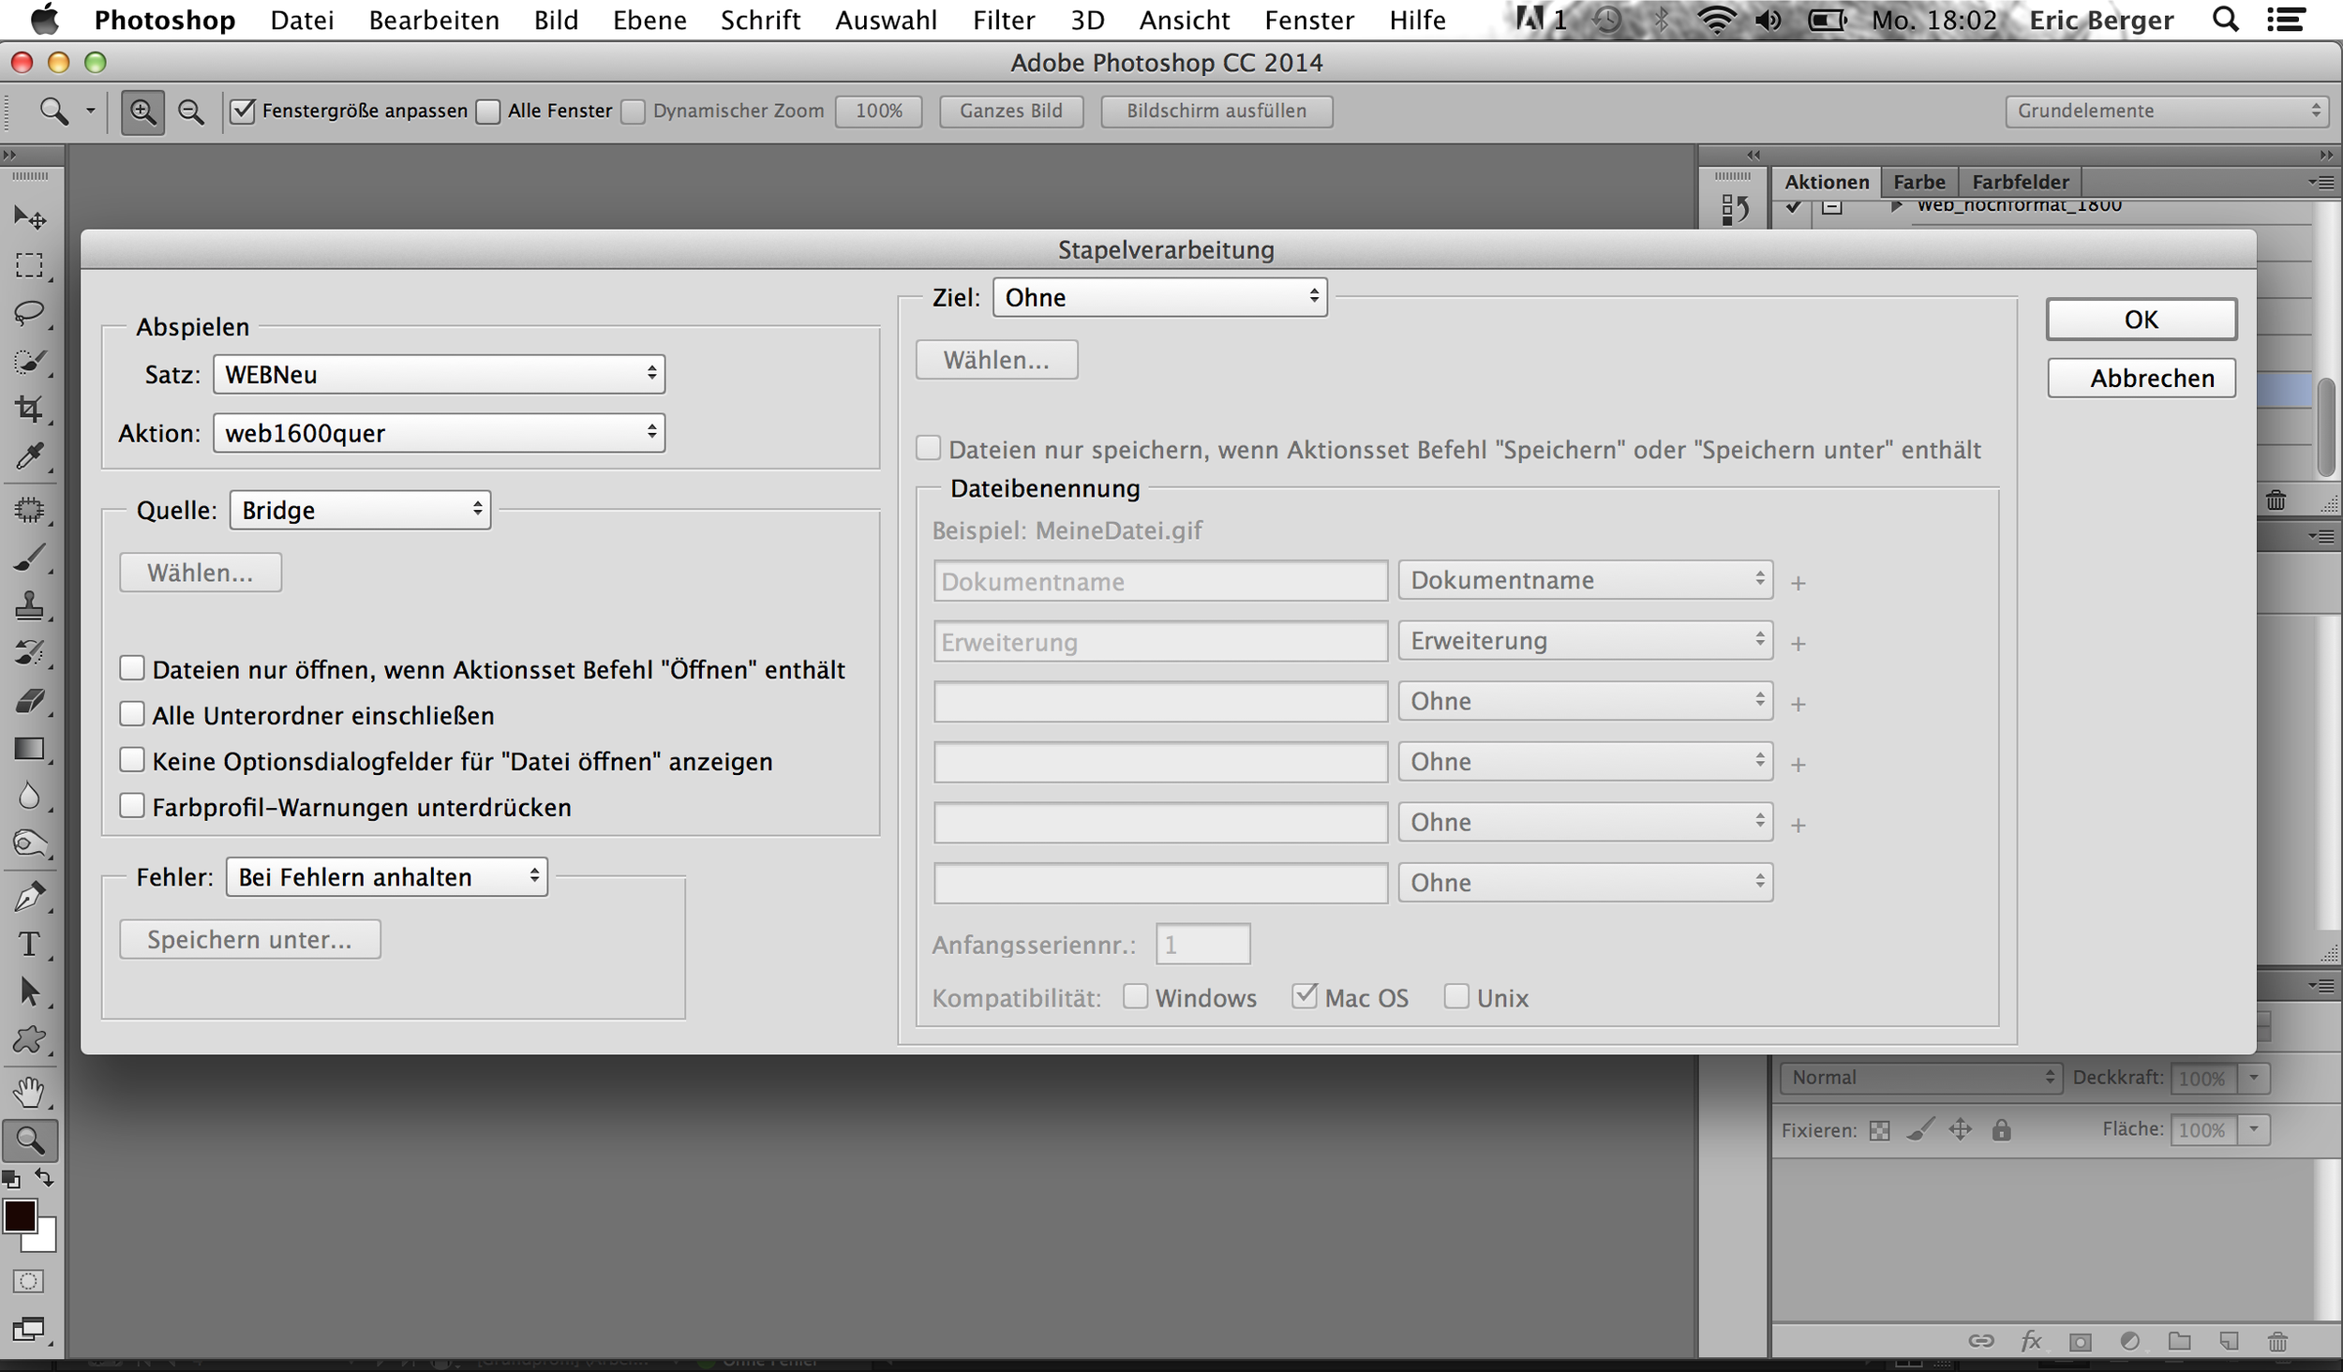Screen dimensions: 2343x1372
Task: Open the Datei menu
Action: [x=302, y=20]
